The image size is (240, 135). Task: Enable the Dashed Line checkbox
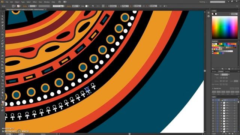tap(213, 88)
